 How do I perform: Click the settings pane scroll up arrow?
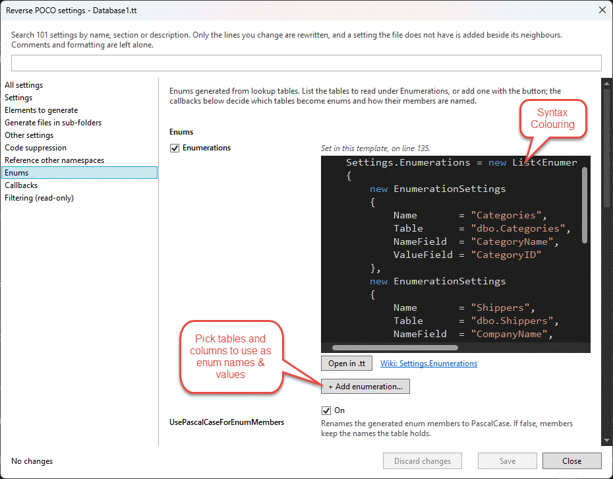click(x=606, y=83)
